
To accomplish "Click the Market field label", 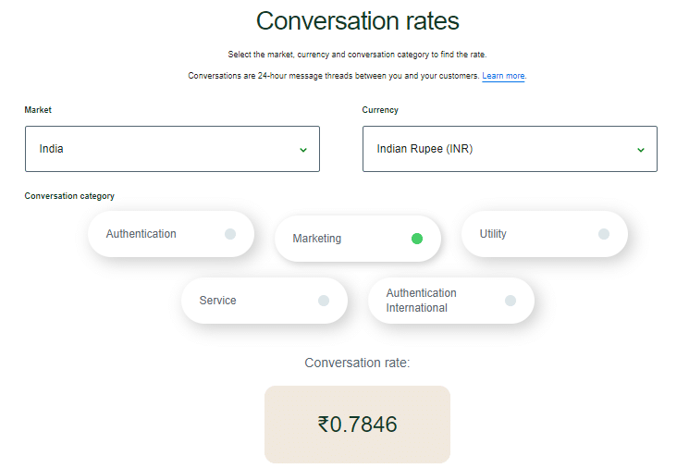I will pyautogui.click(x=38, y=110).
